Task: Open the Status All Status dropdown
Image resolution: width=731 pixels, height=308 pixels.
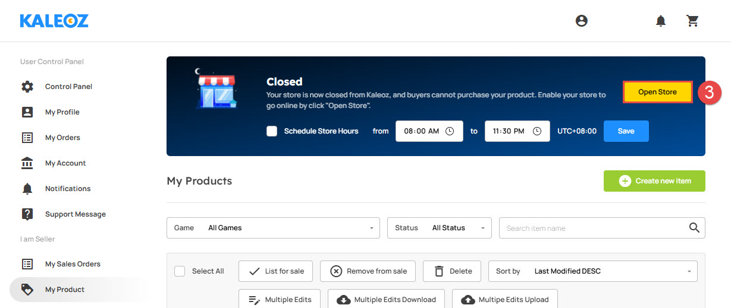Action: pyautogui.click(x=440, y=228)
